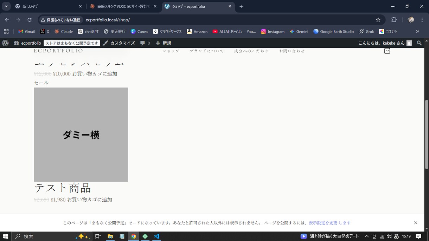Click the ストアはまもなく公開予定です badge
Screen dimensions: 429x241
72,43
